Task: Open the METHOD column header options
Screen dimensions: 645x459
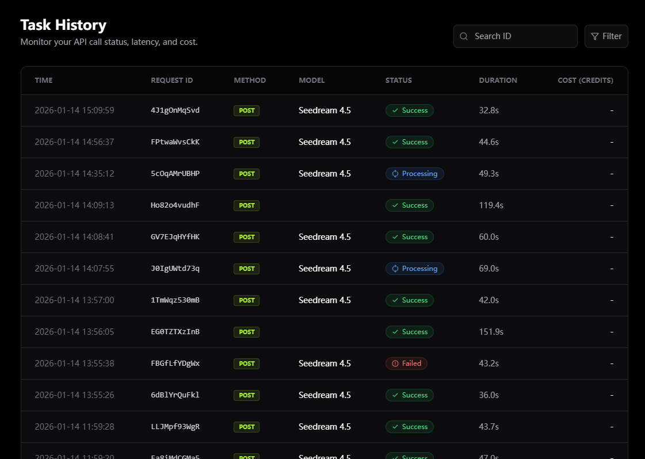Action: [250, 81]
